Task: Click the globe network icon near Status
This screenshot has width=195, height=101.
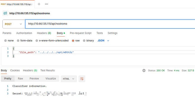Action: point(144,71)
